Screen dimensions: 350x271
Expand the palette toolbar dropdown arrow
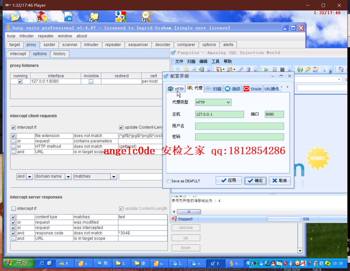pos(234,70)
